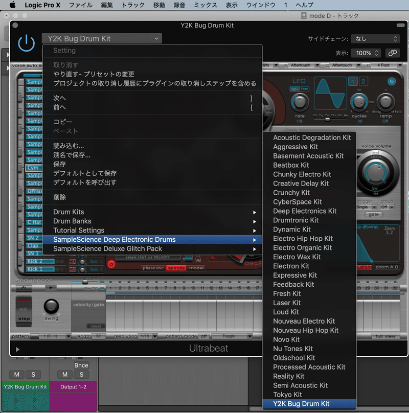409x413 pixels.
Task: Toggle the sequencer power button
Action: click(x=24, y=288)
